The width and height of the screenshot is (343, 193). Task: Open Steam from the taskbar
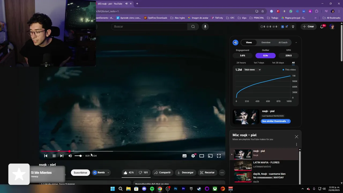(199, 189)
